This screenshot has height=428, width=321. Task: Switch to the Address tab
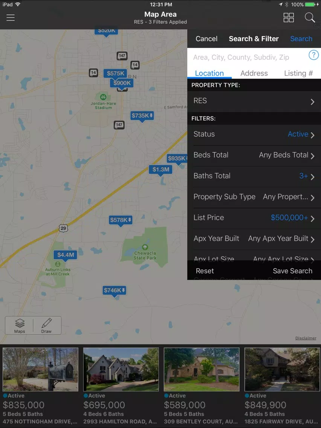(254, 73)
